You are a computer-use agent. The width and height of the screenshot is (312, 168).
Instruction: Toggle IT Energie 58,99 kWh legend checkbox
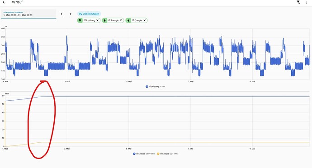134,154
